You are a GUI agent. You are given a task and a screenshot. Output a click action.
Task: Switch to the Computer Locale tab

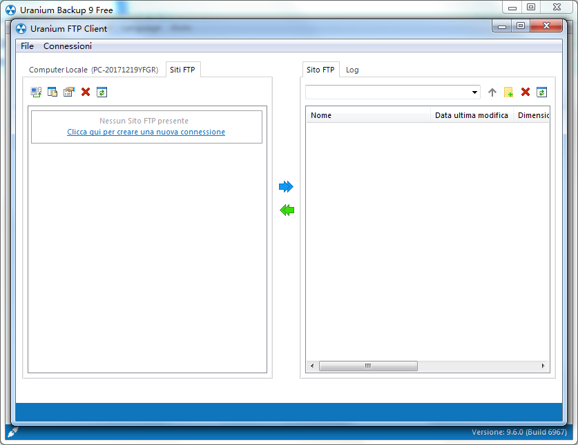pyautogui.click(x=94, y=70)
